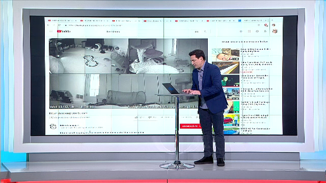Open the on-screen keyboard icon in the search box
Screen dimensions: 326x183
point(197,32)
